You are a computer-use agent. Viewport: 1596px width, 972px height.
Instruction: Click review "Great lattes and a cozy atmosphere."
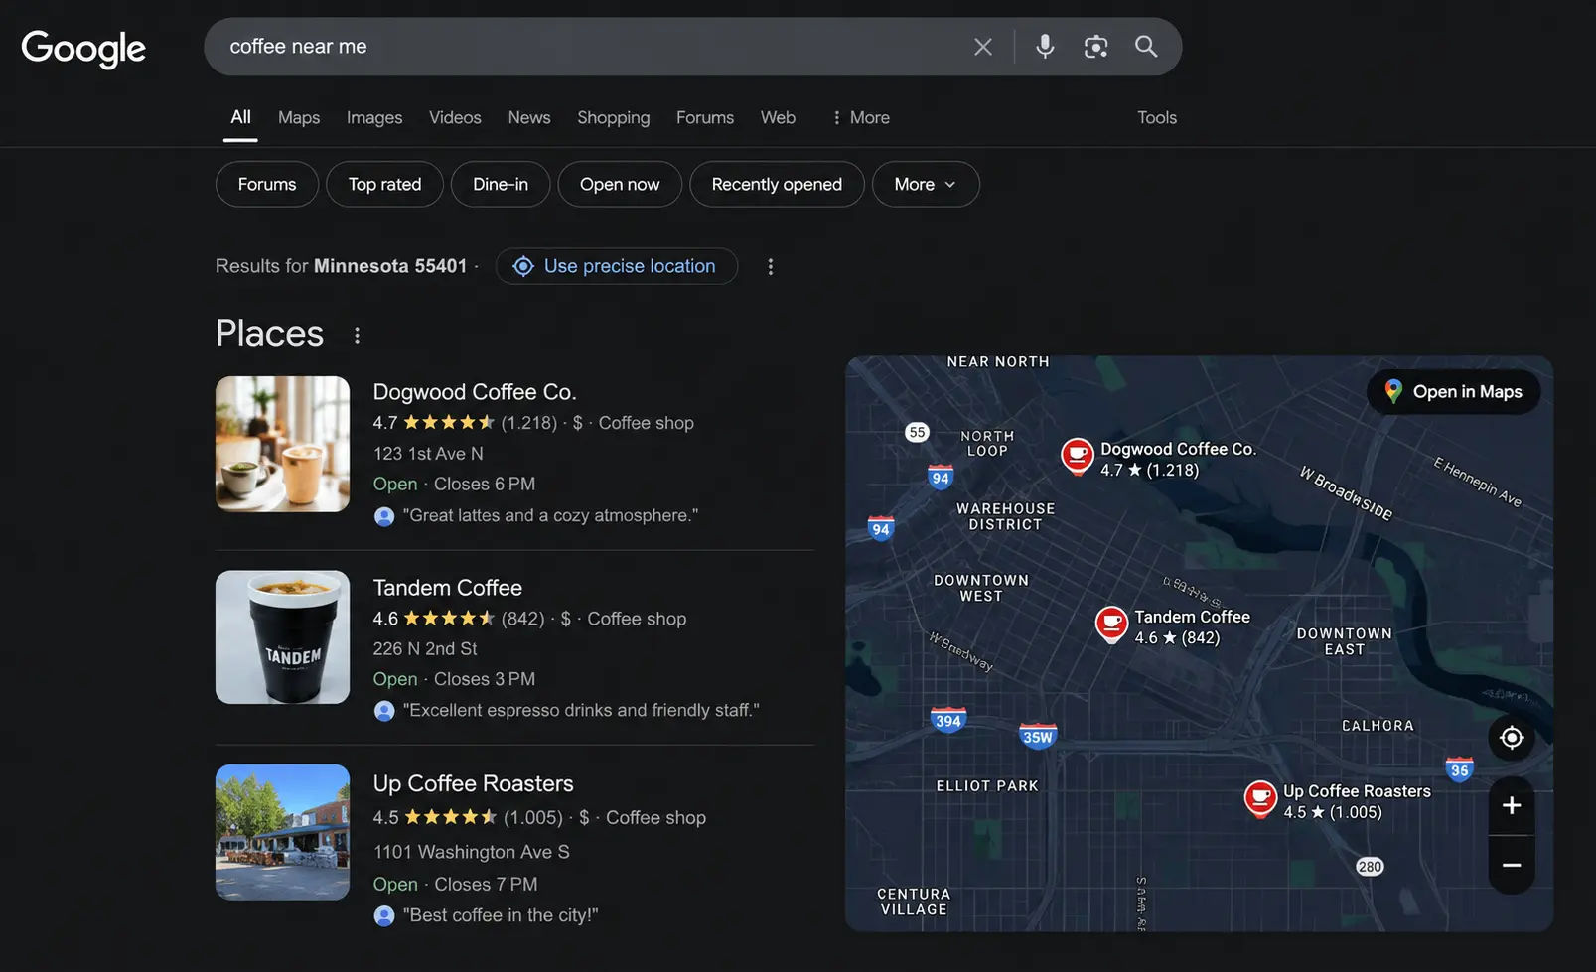(x=550, y=516)
